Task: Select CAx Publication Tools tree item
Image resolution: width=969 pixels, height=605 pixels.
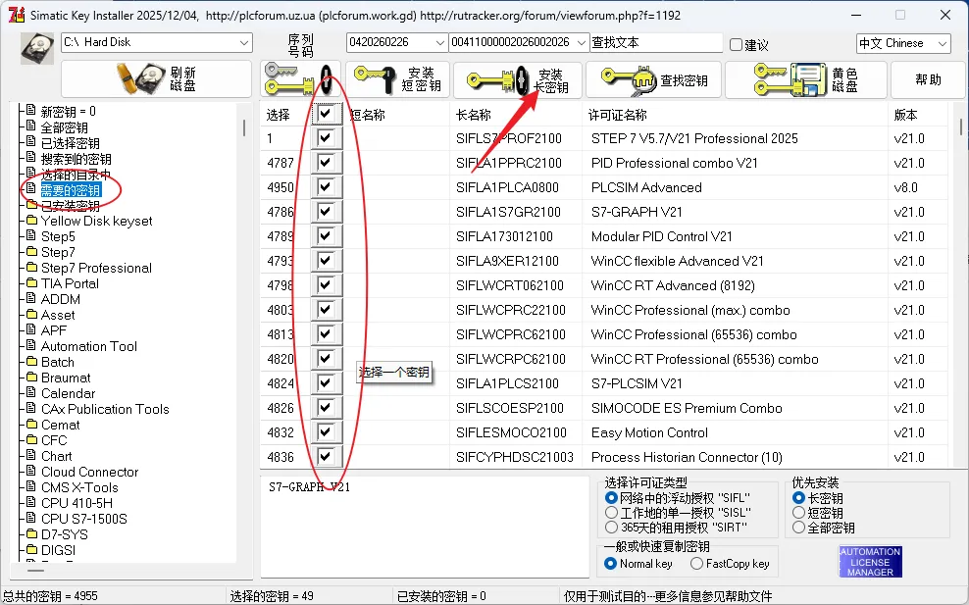Action: pos(104,409)
